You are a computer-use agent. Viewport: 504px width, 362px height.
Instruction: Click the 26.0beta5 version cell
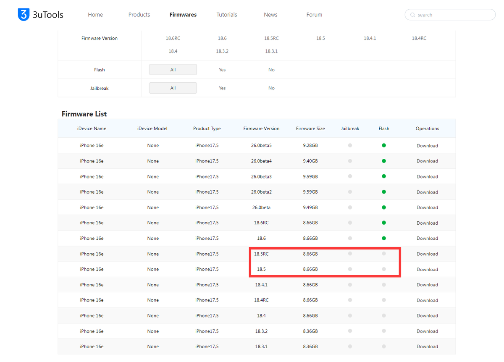tap(261, 146)
